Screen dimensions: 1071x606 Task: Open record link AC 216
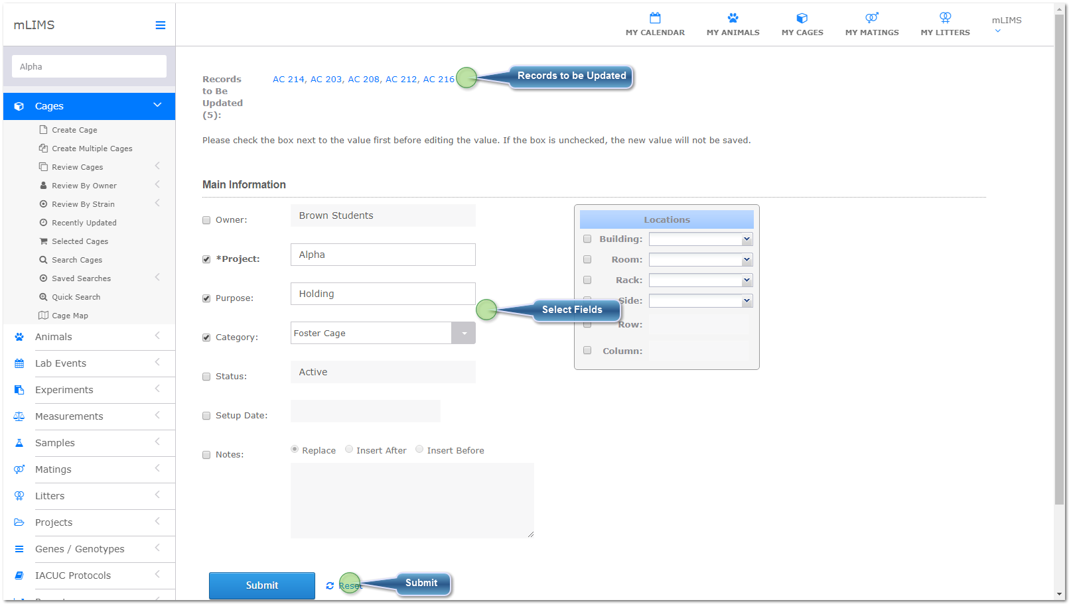click(x=439, y=79)
